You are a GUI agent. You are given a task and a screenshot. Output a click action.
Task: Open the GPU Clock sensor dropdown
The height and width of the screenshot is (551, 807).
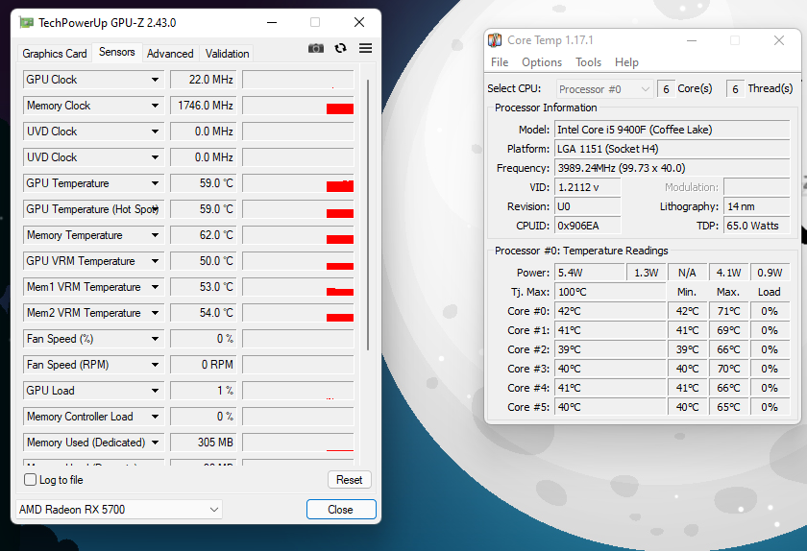[155, 80]
